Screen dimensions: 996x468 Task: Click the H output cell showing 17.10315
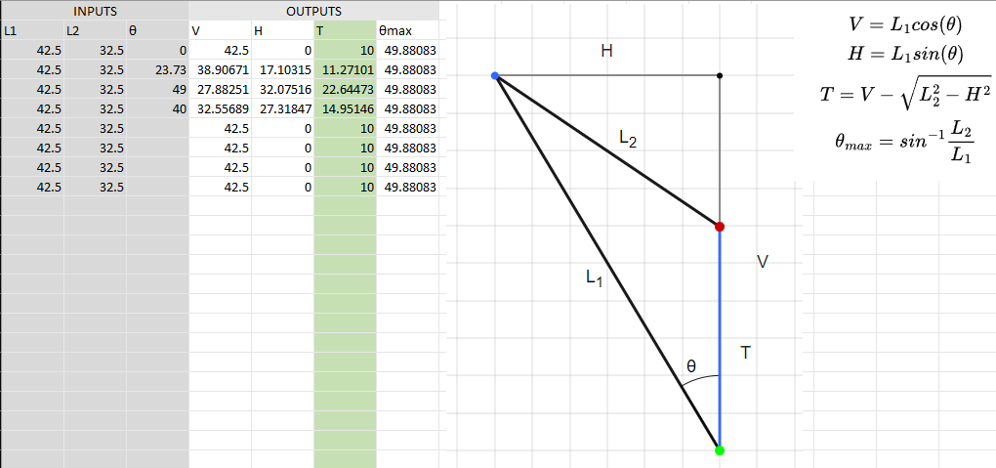point(282,70)
